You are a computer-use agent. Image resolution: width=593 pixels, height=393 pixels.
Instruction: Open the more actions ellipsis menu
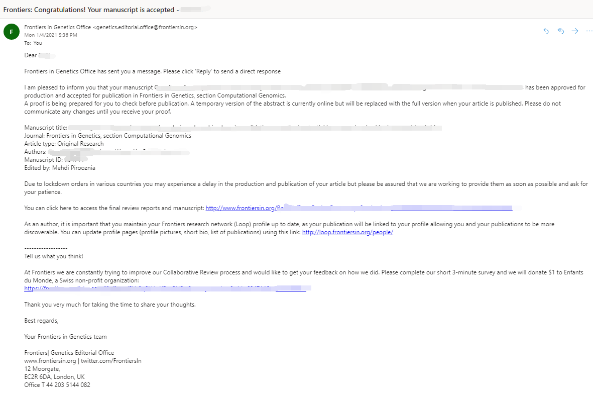[589, 31]
